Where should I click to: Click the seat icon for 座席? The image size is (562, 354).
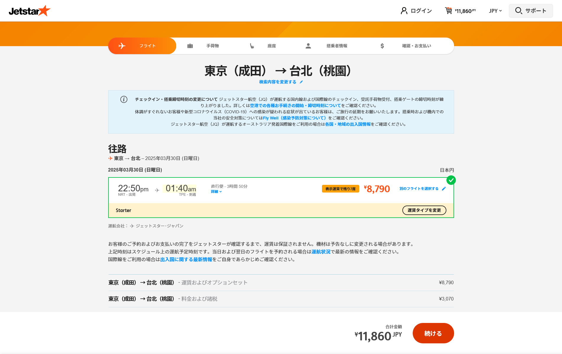point(252,46)
